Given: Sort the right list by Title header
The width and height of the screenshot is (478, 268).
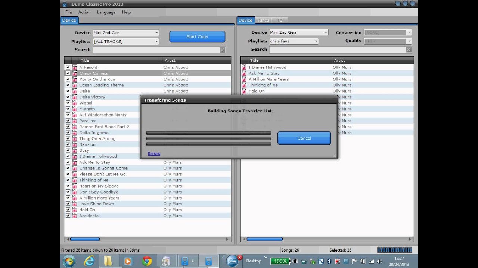Looking at the screenshot, I should [x=290, y=60].
